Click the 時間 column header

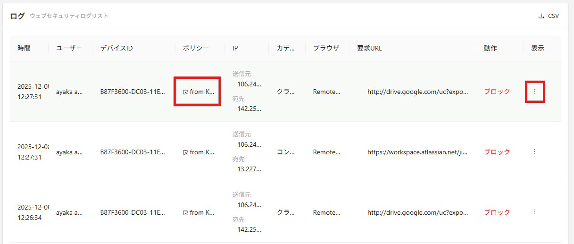point(24,48)
